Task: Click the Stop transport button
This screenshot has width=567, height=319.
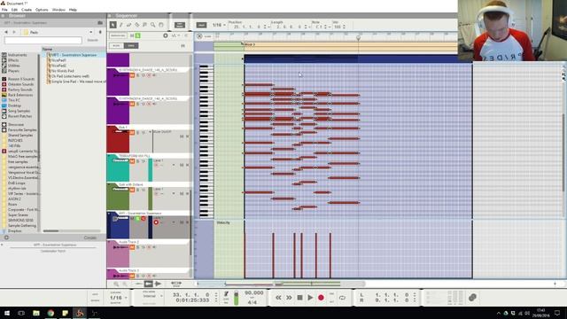Action: tap(299, 298)
